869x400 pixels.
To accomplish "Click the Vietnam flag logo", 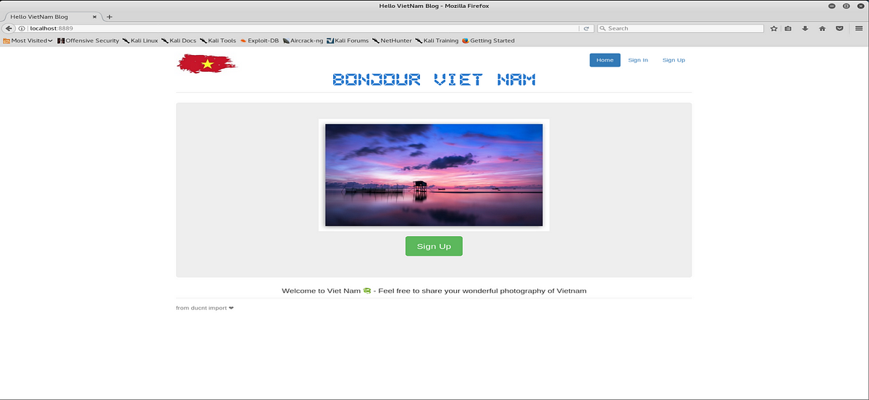I will (206, 64).
